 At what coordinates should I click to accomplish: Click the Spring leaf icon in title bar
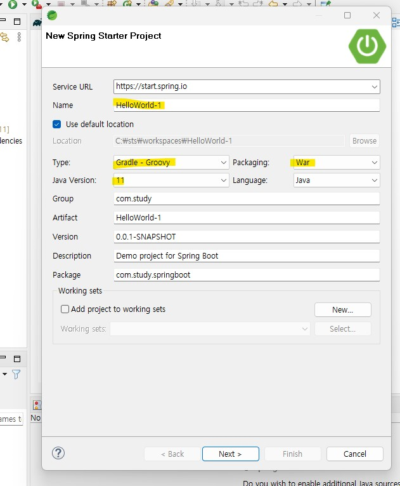52,15
